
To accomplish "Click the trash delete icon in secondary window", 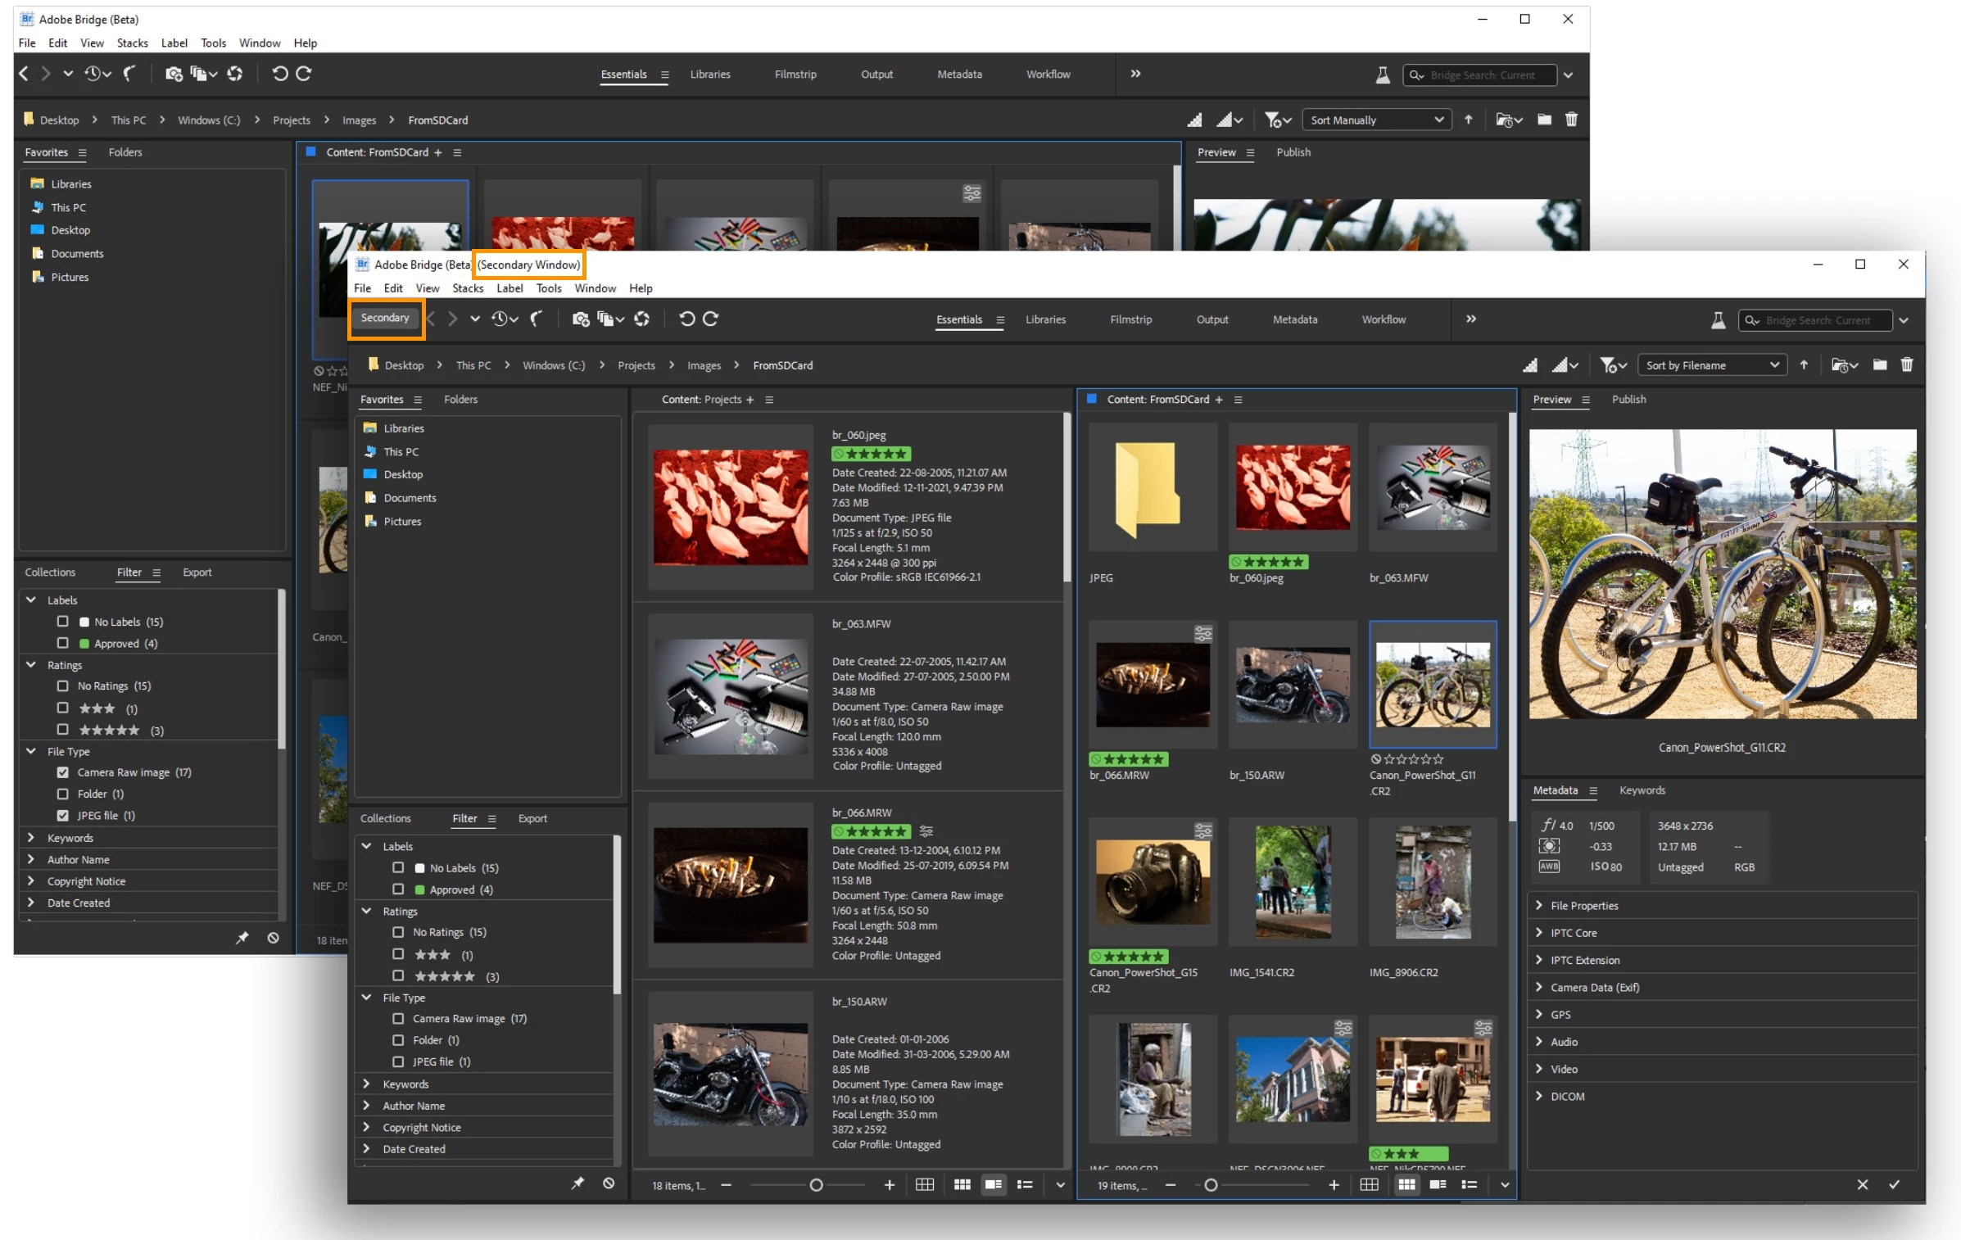I will coord(1906,365).
